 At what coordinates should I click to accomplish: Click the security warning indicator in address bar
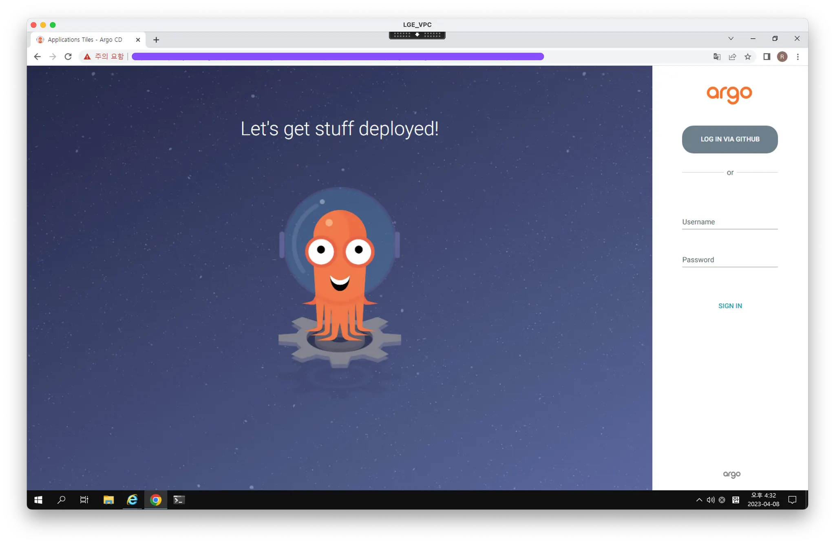coord(104,57)
